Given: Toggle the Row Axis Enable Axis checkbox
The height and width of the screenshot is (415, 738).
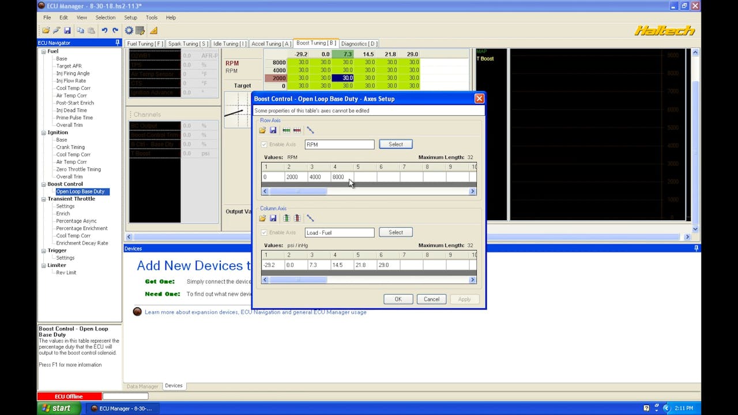Looking at the screenshot, I should 264,145.
